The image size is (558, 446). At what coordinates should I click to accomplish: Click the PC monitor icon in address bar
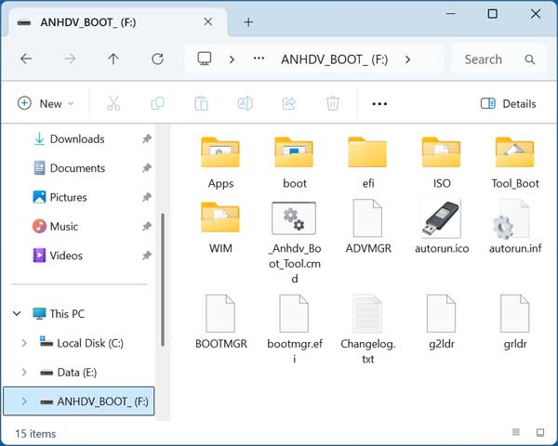click(x=205, y=59)
